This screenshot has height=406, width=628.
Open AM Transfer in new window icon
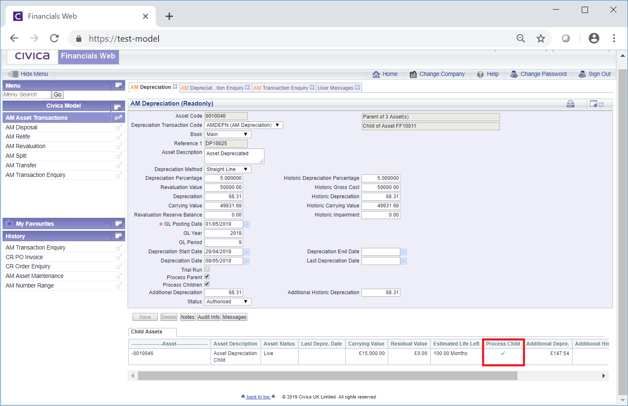coord(119,166)
